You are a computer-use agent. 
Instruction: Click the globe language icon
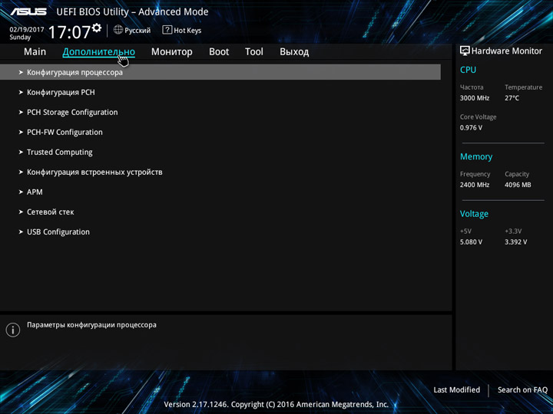[x=118, y=30]
